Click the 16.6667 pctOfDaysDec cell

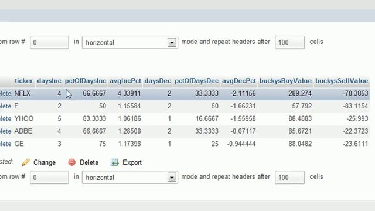tap(207, 118)
